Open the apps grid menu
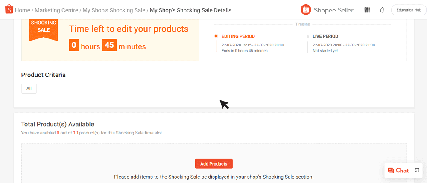This screenshot has width=427, height=183. [367, 10]
